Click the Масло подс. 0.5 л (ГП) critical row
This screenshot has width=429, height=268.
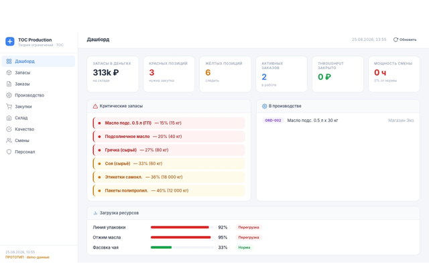pos(169,123)
